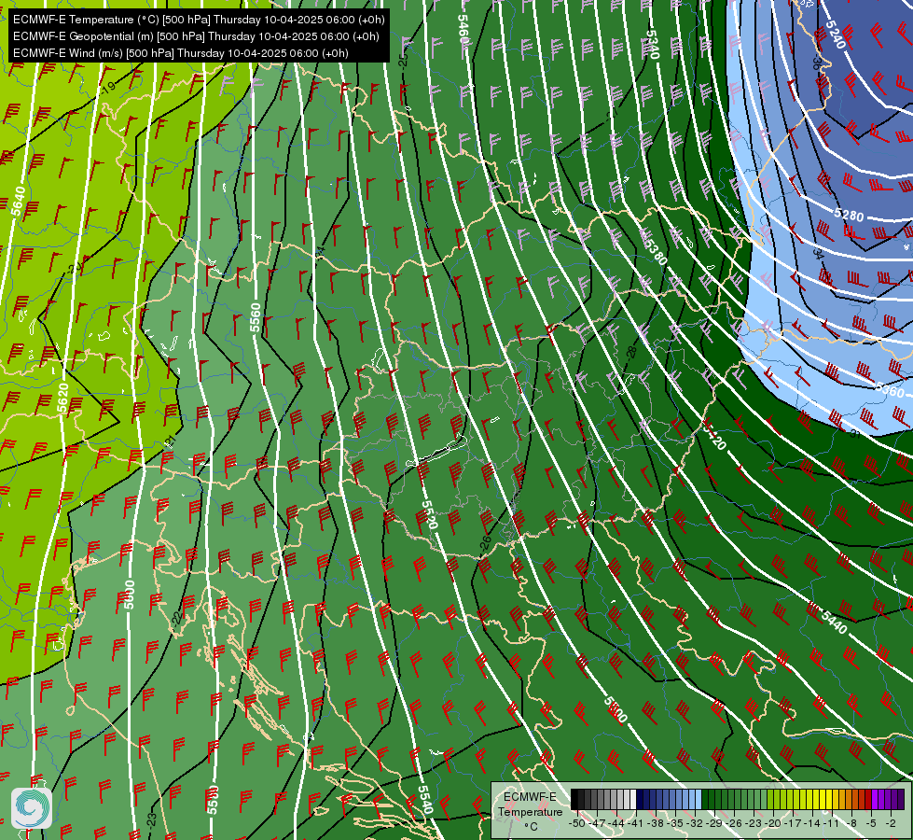Click the -41 tick label in the legend
The height and width of the screenshot is (840, 913).
point(636,823)
